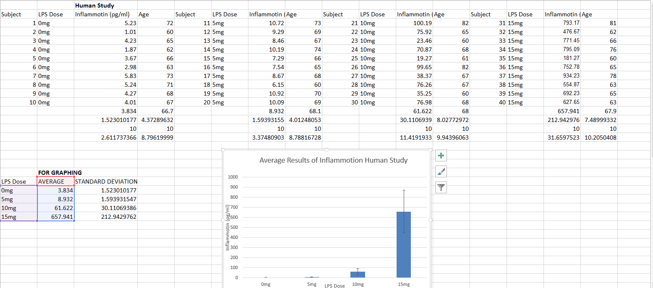Open the Chart Filters funnel button
Viewport: 653px width, 288px height.
pos(441,187)
